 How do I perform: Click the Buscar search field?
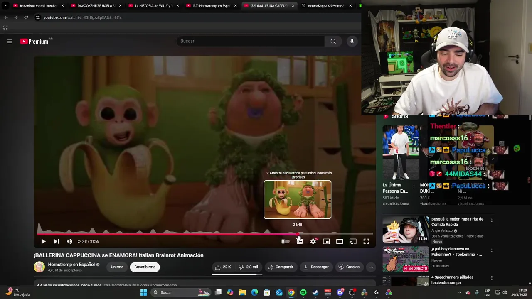pyautogui.click(x=251, y=41)
